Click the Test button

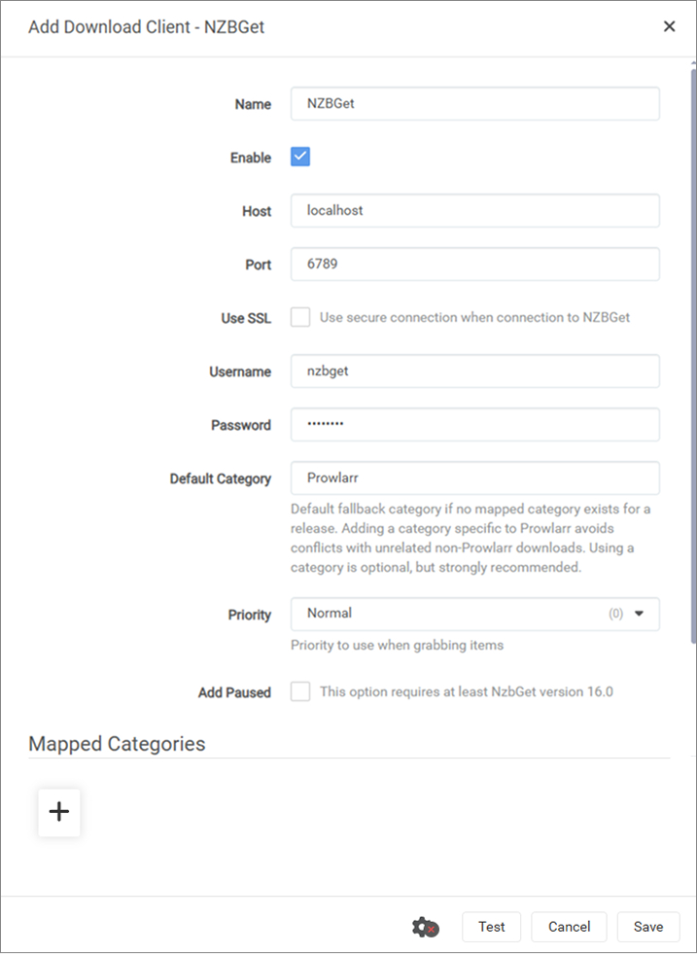click(491, 927)
